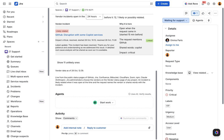Open the 24 hours time window dropdown

94,17
